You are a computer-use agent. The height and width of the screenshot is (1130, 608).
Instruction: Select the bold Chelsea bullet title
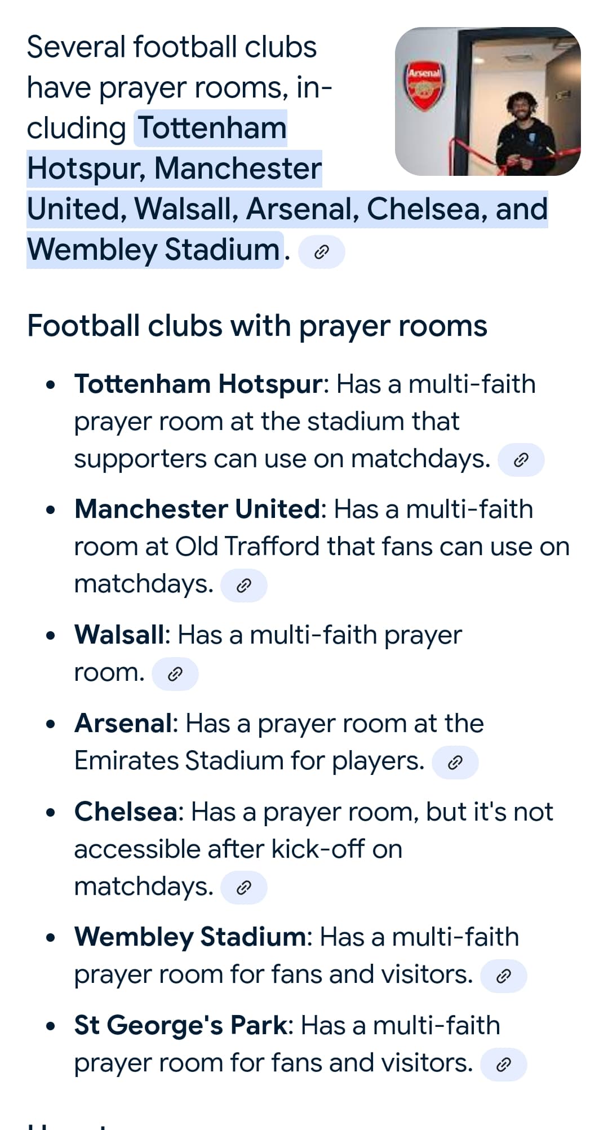(x=126, y=812)
